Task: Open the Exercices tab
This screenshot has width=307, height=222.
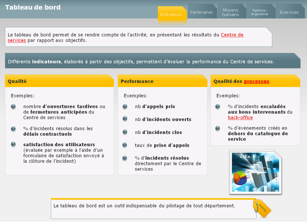Action: tap(289, 12)
